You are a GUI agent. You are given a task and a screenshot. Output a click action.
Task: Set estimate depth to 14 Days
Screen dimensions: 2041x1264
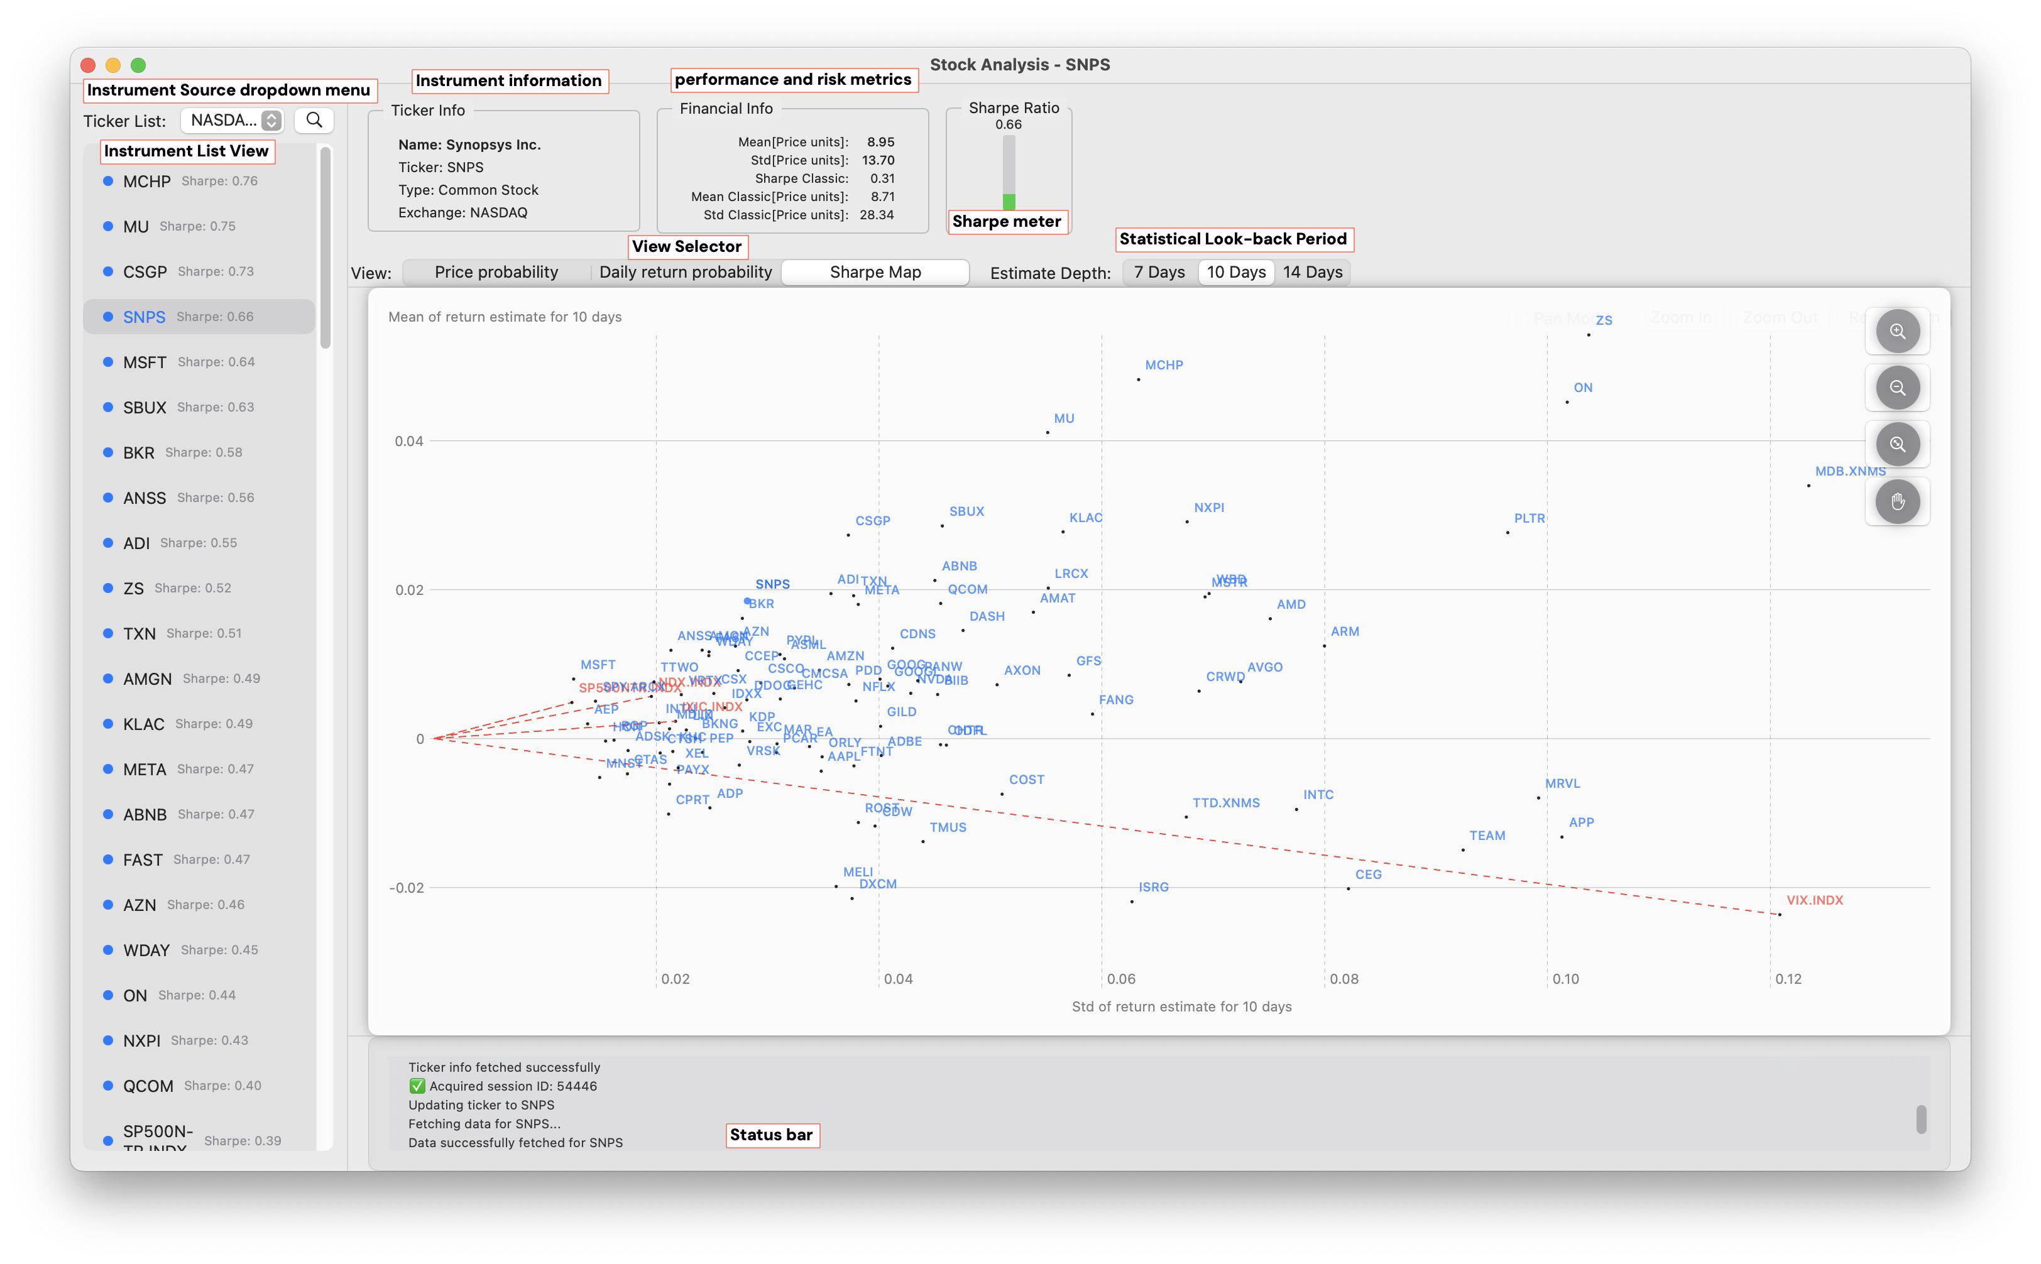click(x=1312, y=273)
